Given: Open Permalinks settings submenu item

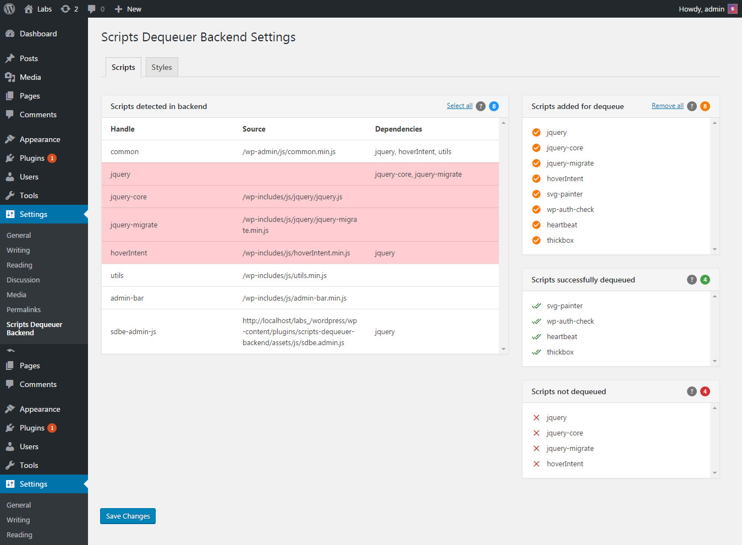Looking at the screenshot, I should click(24, 309).
